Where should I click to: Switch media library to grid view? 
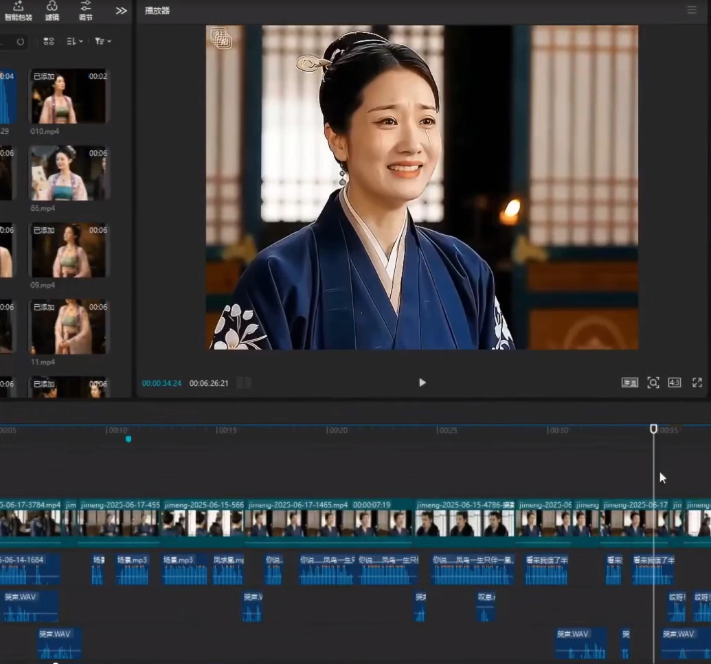tap(49, 41)
